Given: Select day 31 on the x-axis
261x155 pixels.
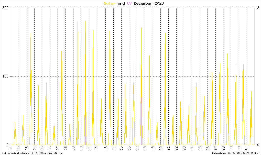Looking at the screenshot, I should tap(247, 149).
